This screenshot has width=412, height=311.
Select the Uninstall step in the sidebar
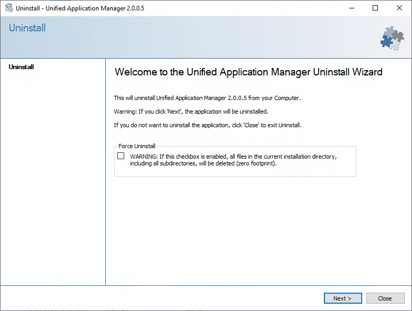coord(21,67)
